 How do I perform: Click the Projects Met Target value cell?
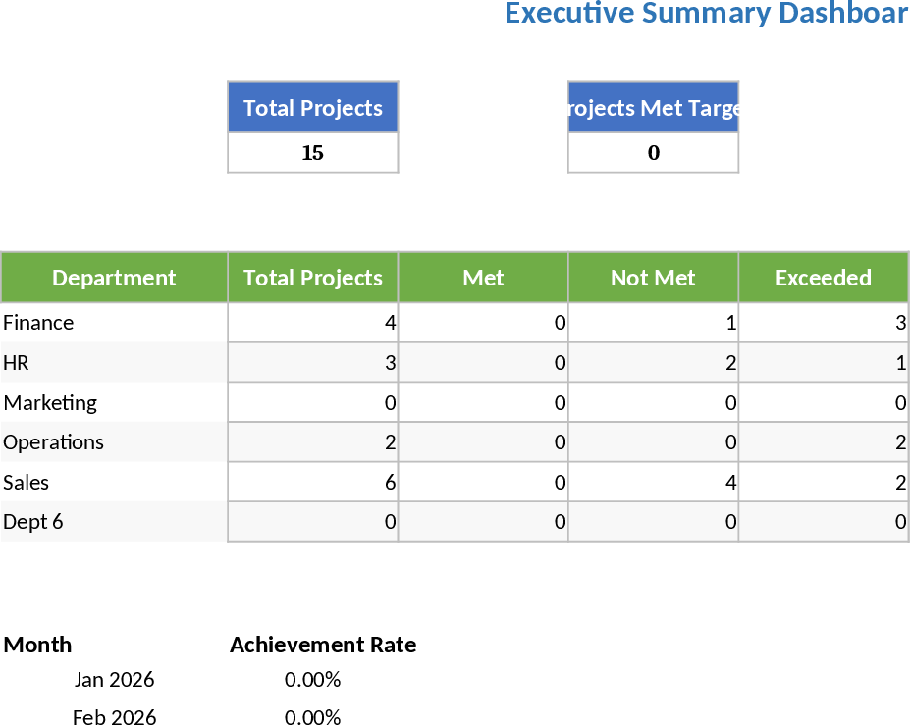pyautogui.click(x=653, y=153)
